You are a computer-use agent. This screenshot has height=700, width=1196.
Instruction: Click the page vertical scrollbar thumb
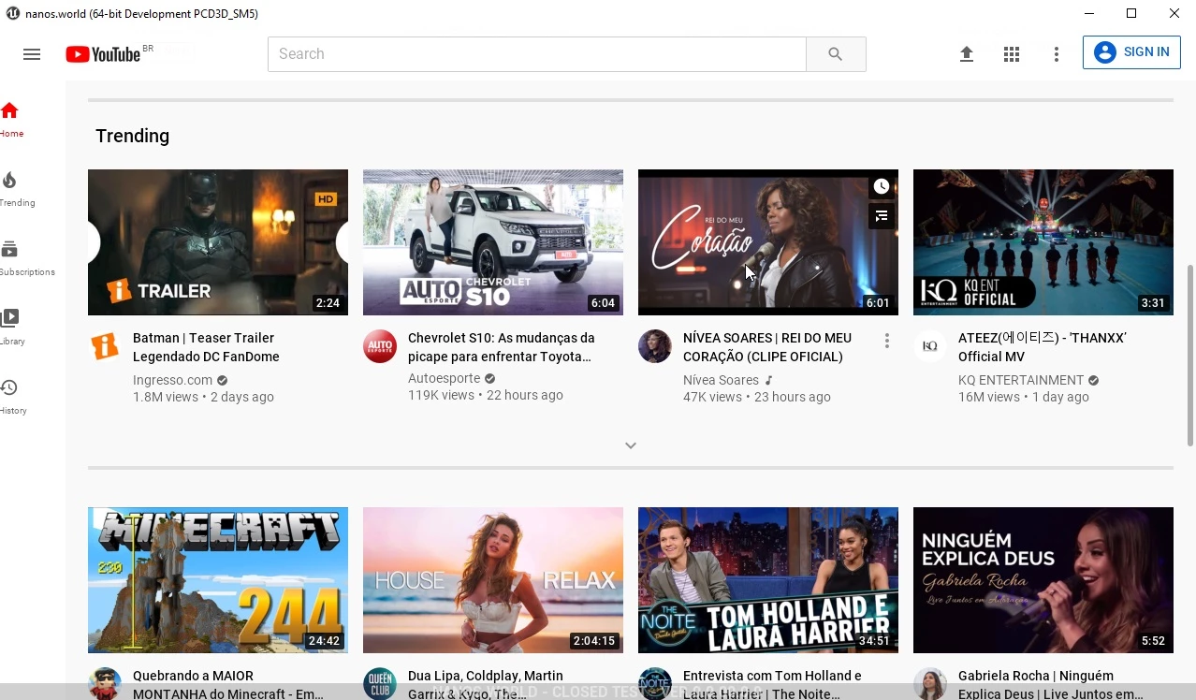[x=1189, y=354]
